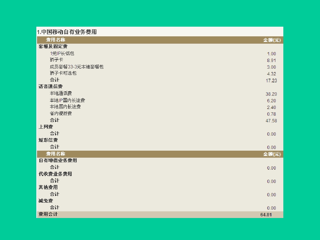This screenshot has height=240, width=320.
Task: Click the 合计 label under 套餐及固定费
Action: click(54, 80)
